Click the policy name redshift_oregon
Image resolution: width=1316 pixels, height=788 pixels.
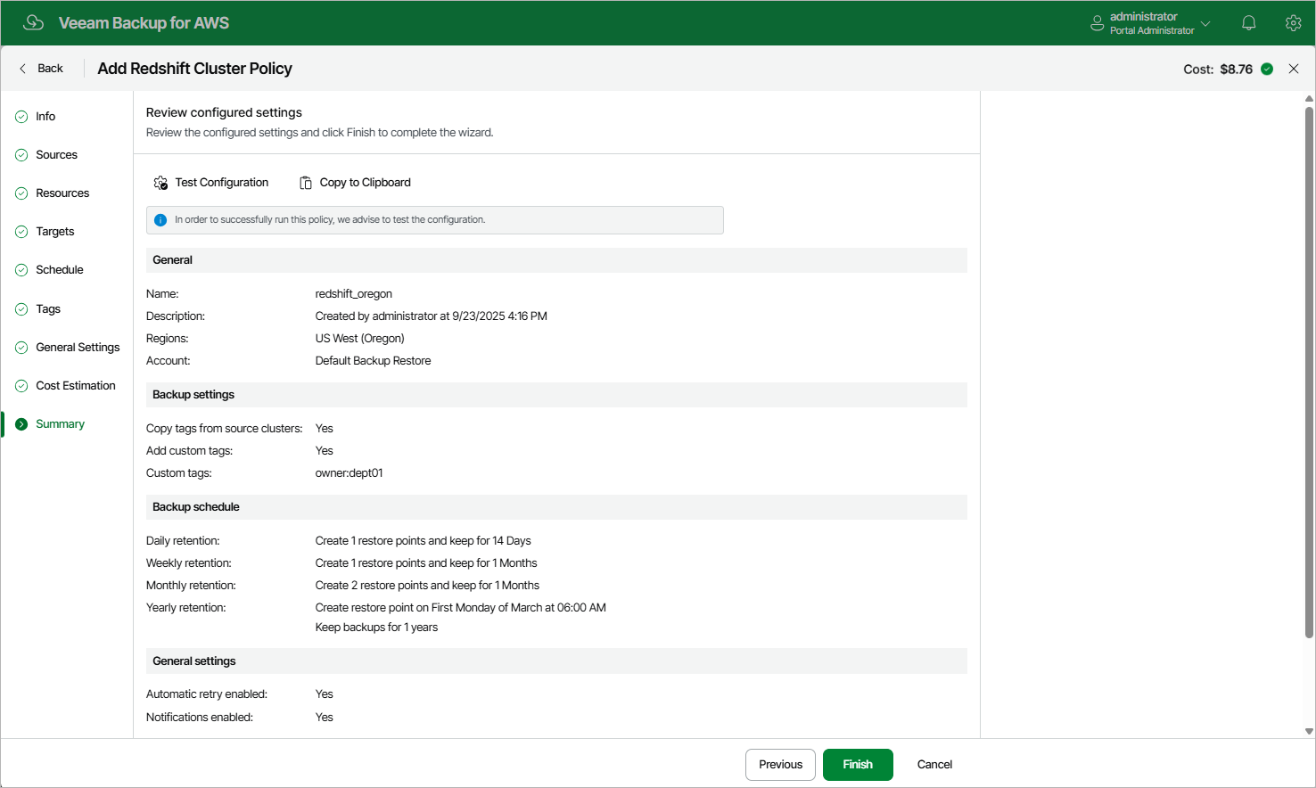point(354,294)
